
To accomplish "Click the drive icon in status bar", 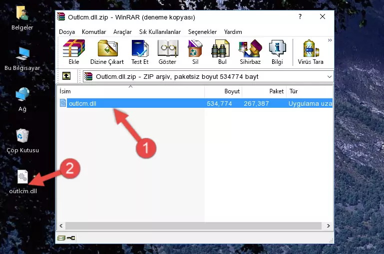I will pyautogui.click(x=61, y=238).
